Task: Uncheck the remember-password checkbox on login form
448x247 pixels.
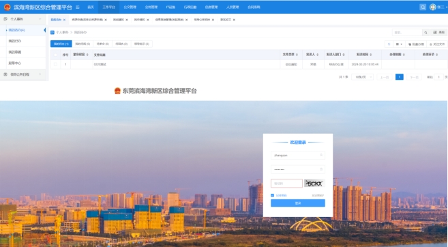Action: [272, 195]
